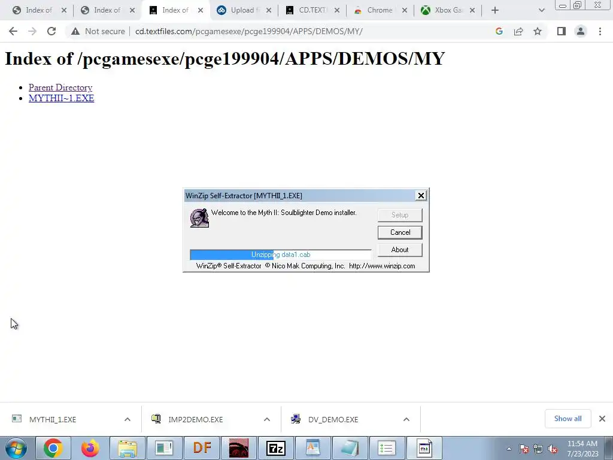Open the Windows Start menu

[16, 448]
